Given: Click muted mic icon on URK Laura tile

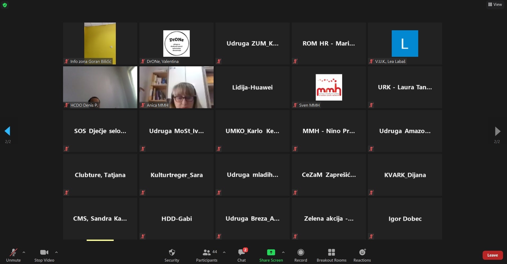Looking at the screenshot, I should (x=371, y=105).
